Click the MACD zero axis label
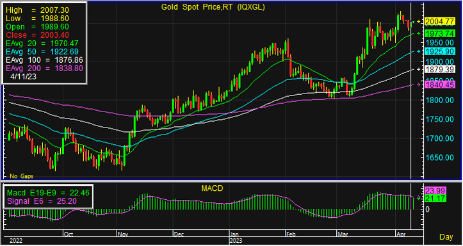The height and width of the screenshot is (246, 463). coord(427,209)
